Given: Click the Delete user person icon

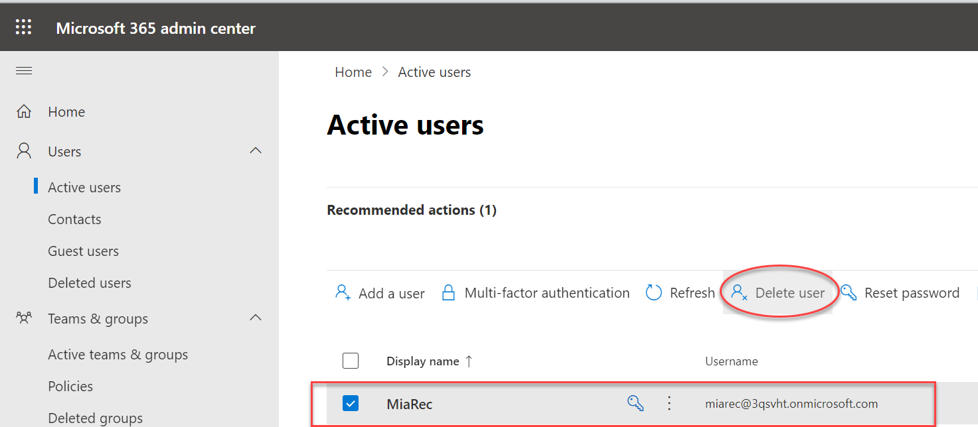Looking at the screenshot, I should 739,292.
